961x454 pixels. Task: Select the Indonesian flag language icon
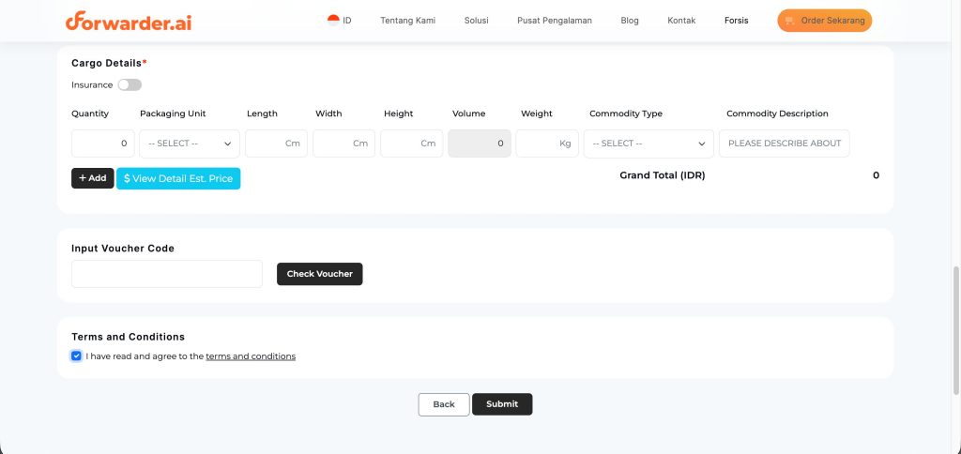[333, 21]
